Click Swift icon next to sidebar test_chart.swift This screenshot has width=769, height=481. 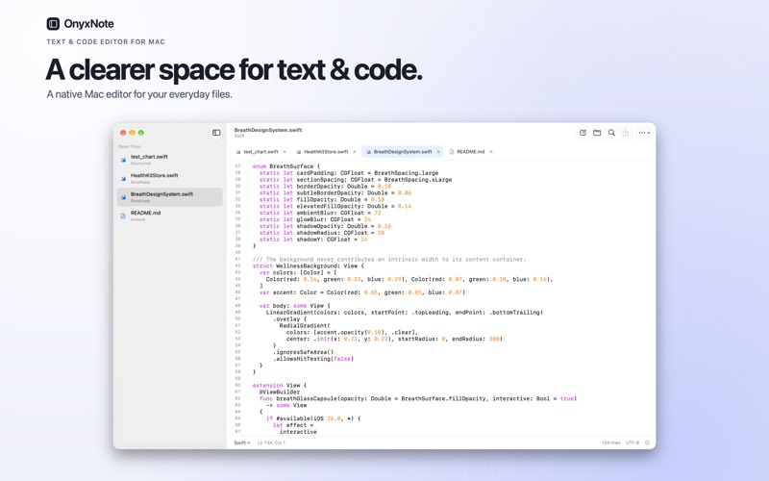123,160
